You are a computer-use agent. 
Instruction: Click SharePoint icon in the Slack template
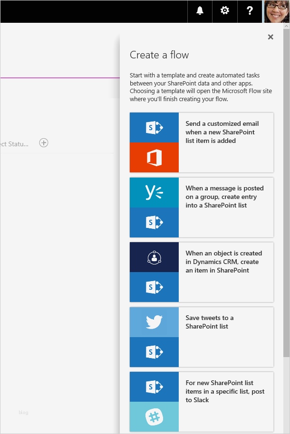click(x=154, y=387)
